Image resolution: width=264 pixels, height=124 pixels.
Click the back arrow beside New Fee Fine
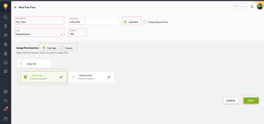(15, 7)
